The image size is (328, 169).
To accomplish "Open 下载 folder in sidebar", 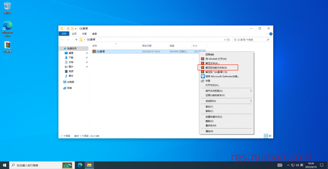I will (x=71, y=58).
